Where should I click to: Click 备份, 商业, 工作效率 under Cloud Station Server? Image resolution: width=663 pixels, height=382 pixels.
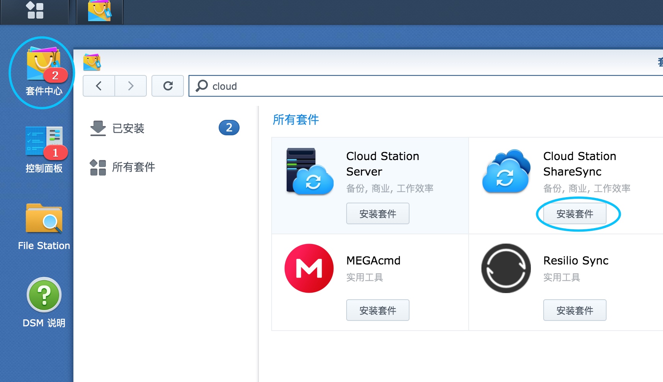click(x=390, y=188)
